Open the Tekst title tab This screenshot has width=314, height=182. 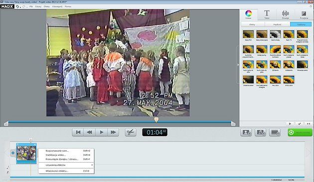click(267, 14)
